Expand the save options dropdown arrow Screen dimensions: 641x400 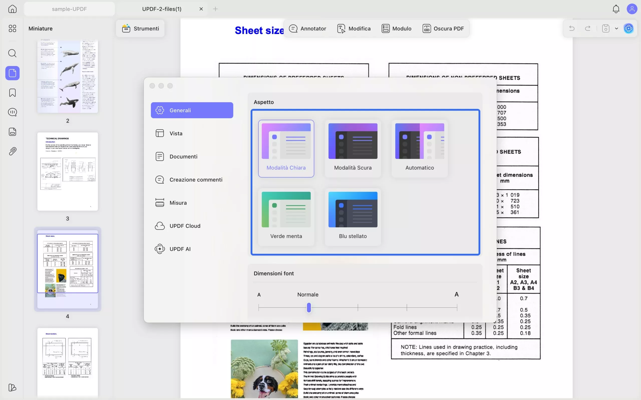616,28
